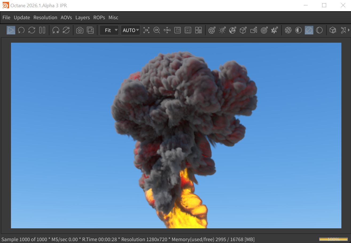The image size is (351, 243).
Task: Open the AUTO mode dropdown
Action: click(130, 30)
